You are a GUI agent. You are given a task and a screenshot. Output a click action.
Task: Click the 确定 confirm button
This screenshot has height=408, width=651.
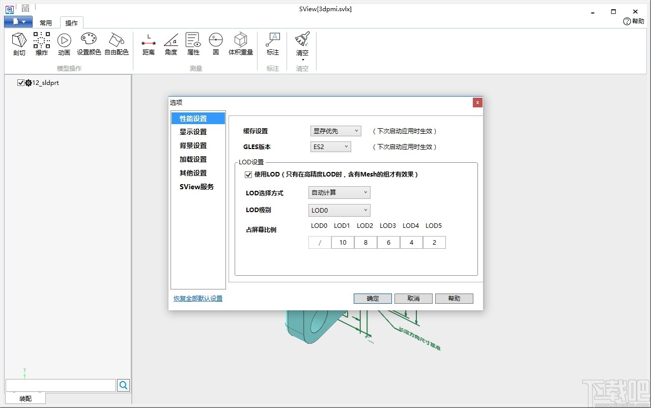tap(372, 298)
